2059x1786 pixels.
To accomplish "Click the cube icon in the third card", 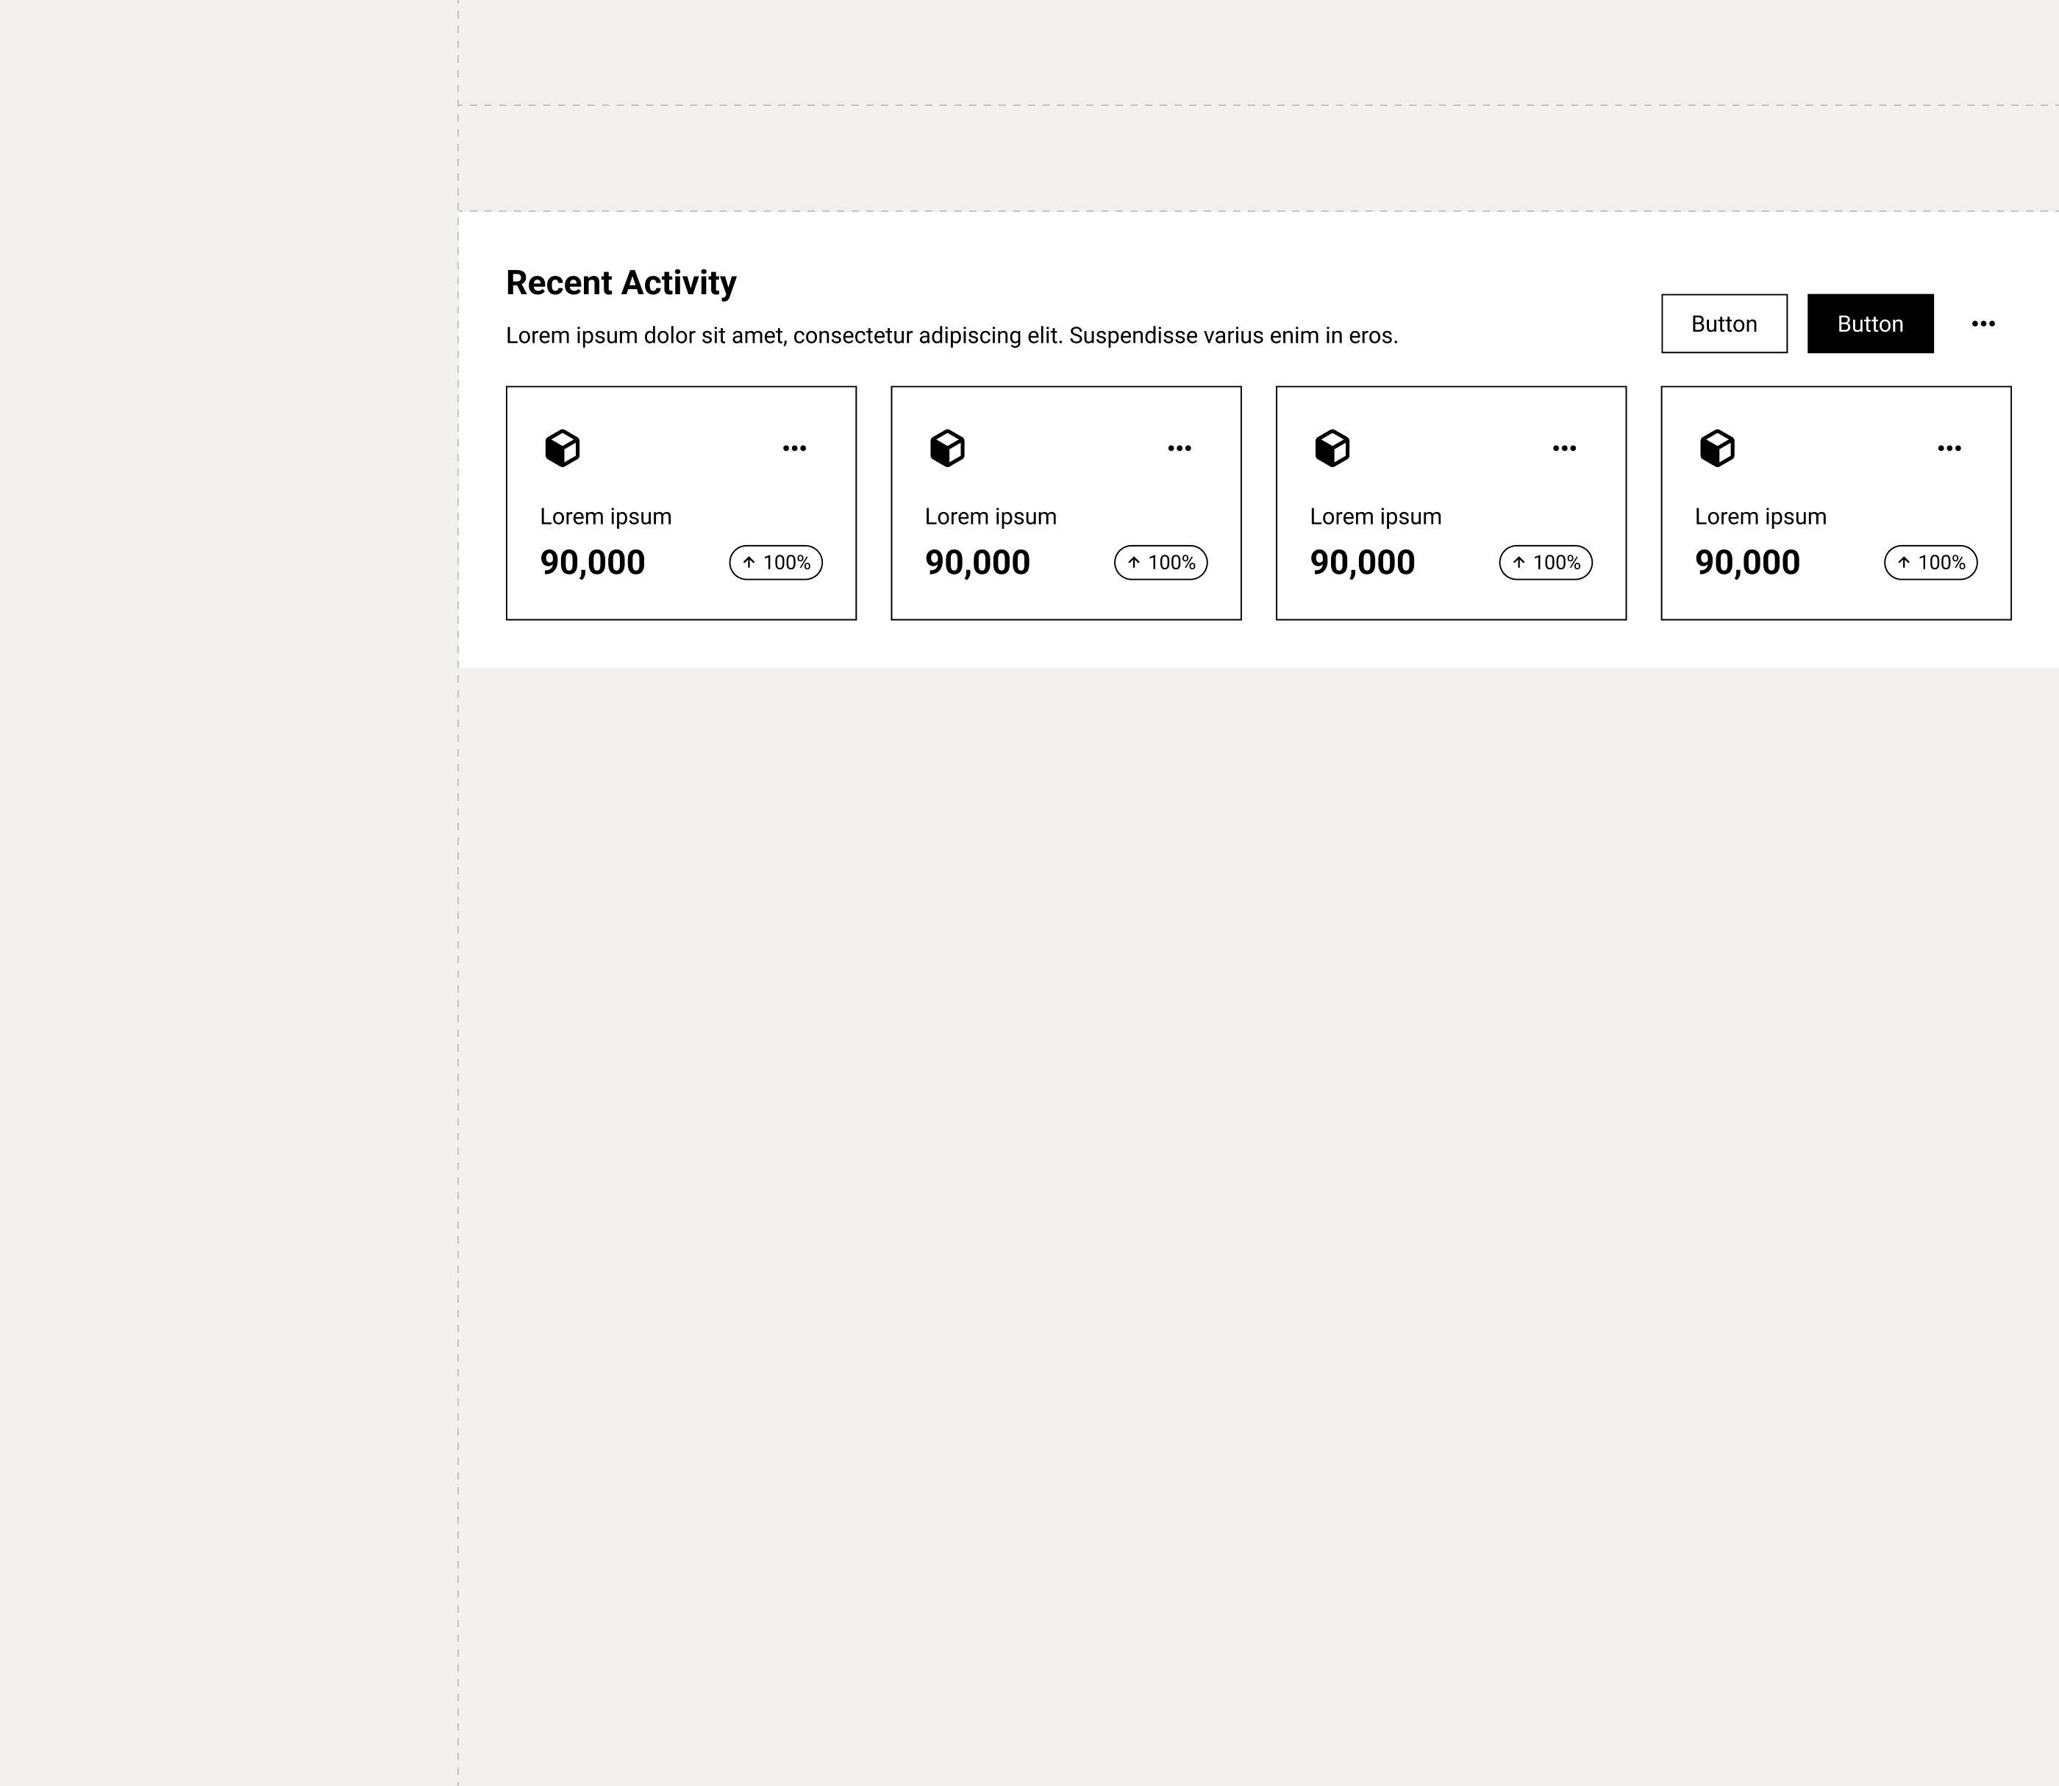I will pos(1332,449).
